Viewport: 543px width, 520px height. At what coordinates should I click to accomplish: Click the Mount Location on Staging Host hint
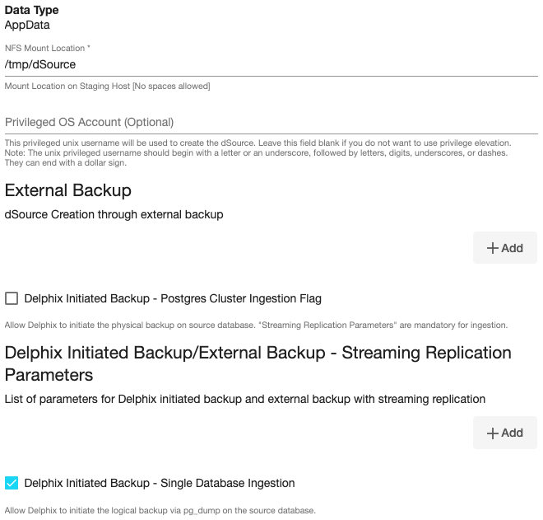tap(107, 86)
